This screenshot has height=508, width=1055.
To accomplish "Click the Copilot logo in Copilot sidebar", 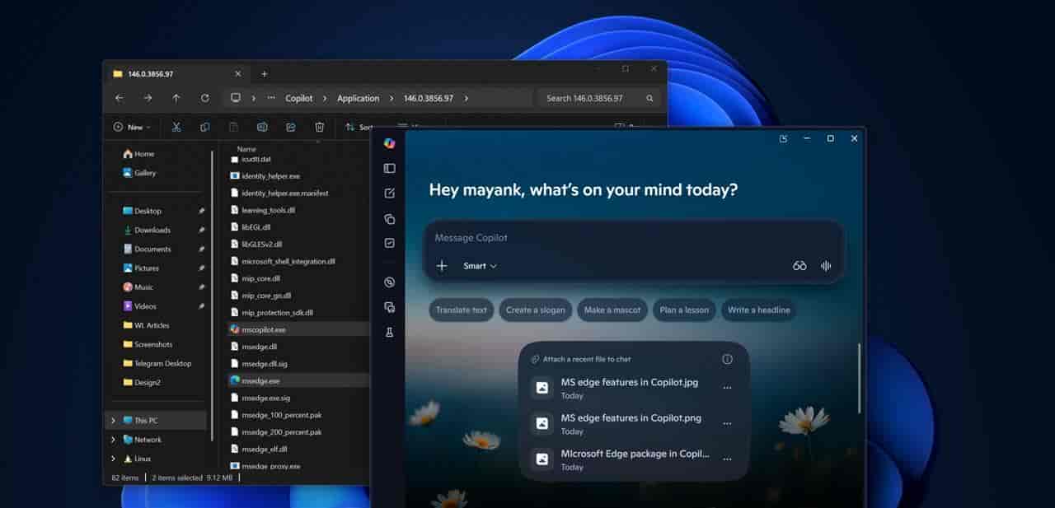I will pyautogui.click(x=390, y=143).
